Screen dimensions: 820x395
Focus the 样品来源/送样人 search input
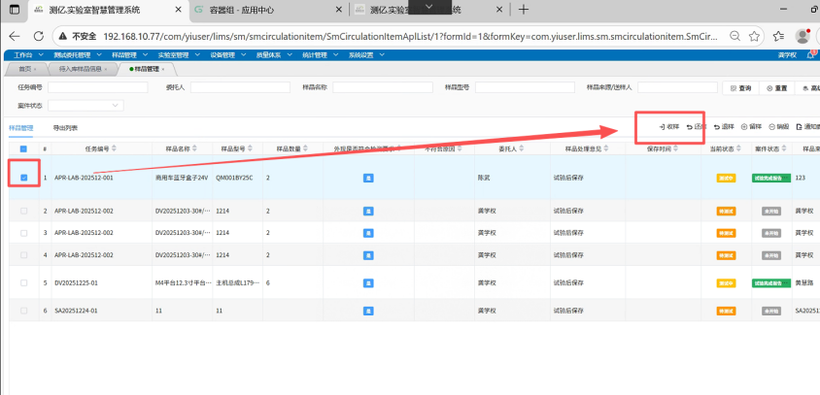[x=678, y=87]
